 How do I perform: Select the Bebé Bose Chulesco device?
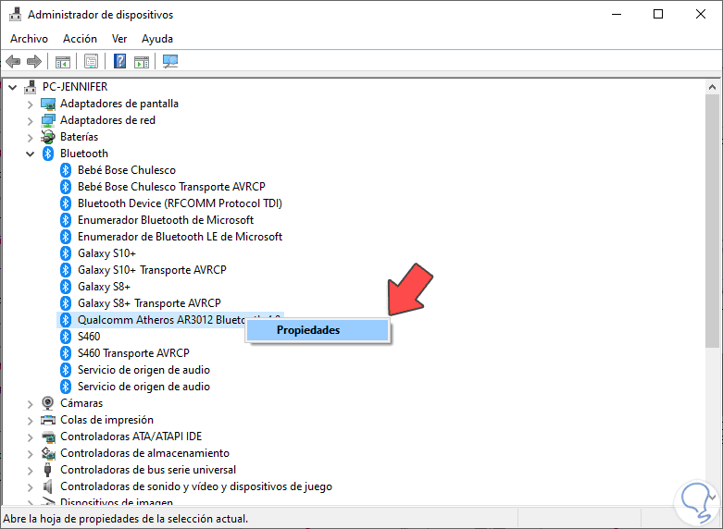pyautogui.click(x=127, y=170)
